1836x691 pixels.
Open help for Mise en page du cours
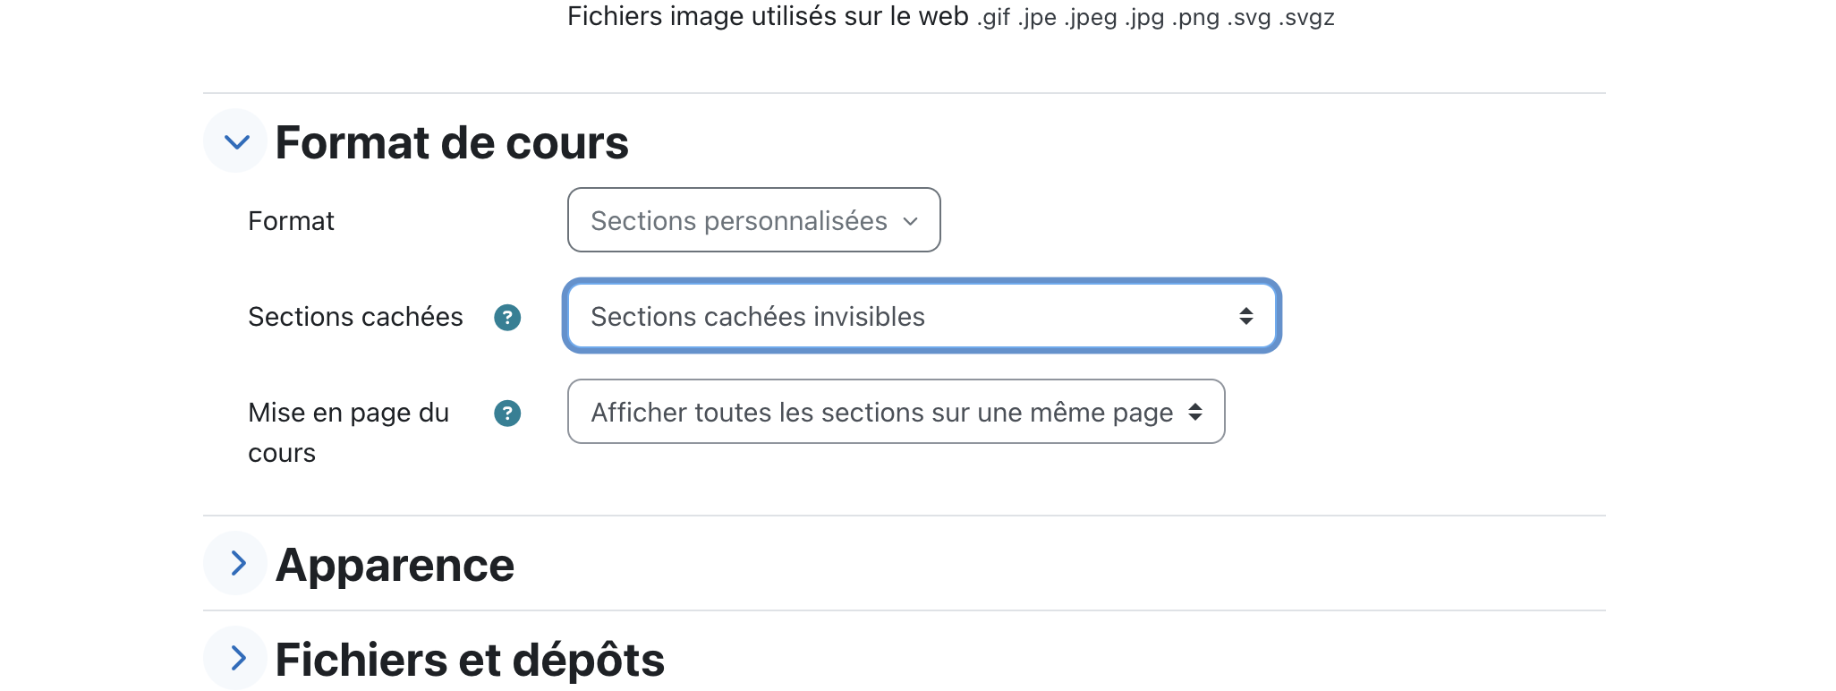coord(507,413)
